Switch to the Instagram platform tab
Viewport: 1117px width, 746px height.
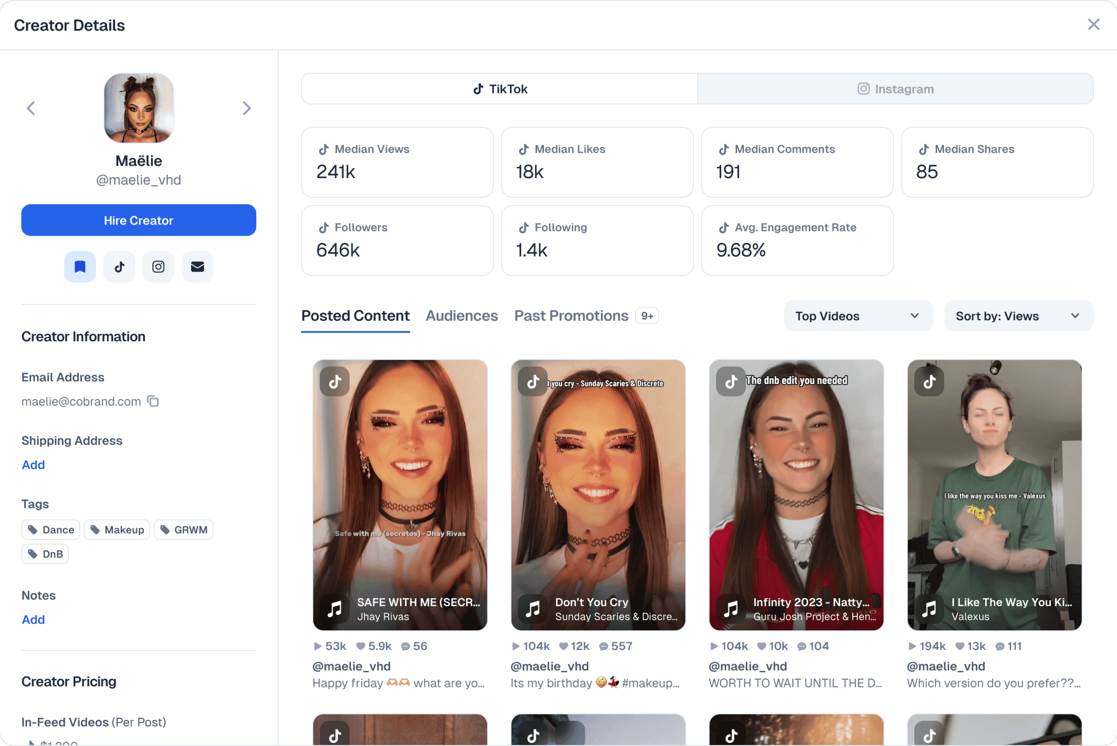895,89
